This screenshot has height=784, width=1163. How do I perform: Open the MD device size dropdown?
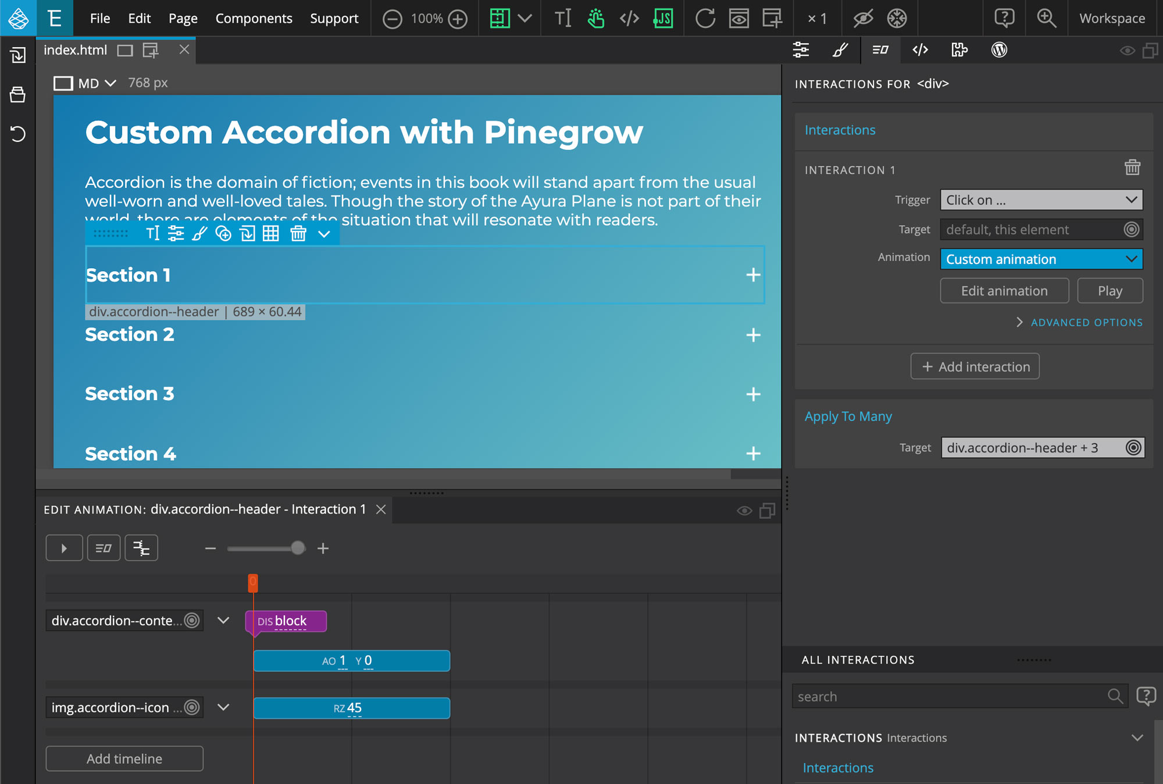pyautogui.click(x=86, y=83)
